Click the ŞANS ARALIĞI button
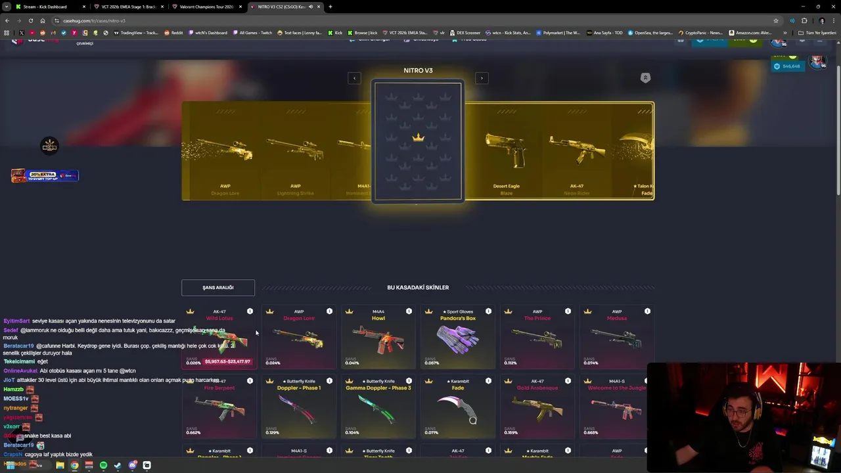Screen dimensions: 841x473 click(218, 288)
